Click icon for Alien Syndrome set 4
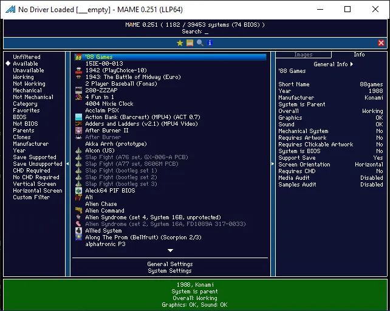Viewport: 390px width, 311px height. point(78,217)
